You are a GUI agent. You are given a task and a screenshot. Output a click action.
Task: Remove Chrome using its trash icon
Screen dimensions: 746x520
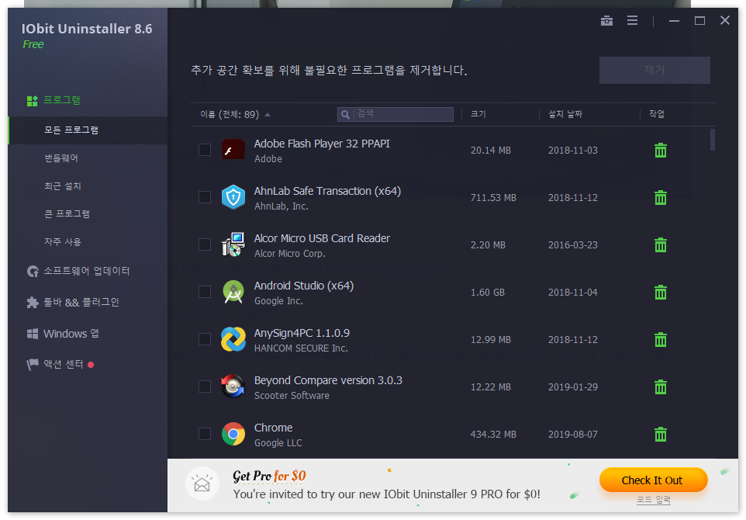point(661,435)
